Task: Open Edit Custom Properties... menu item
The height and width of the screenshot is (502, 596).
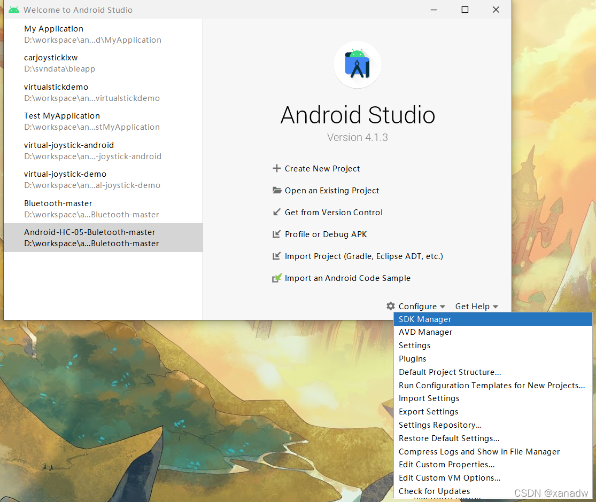Action: coord(493,465)
